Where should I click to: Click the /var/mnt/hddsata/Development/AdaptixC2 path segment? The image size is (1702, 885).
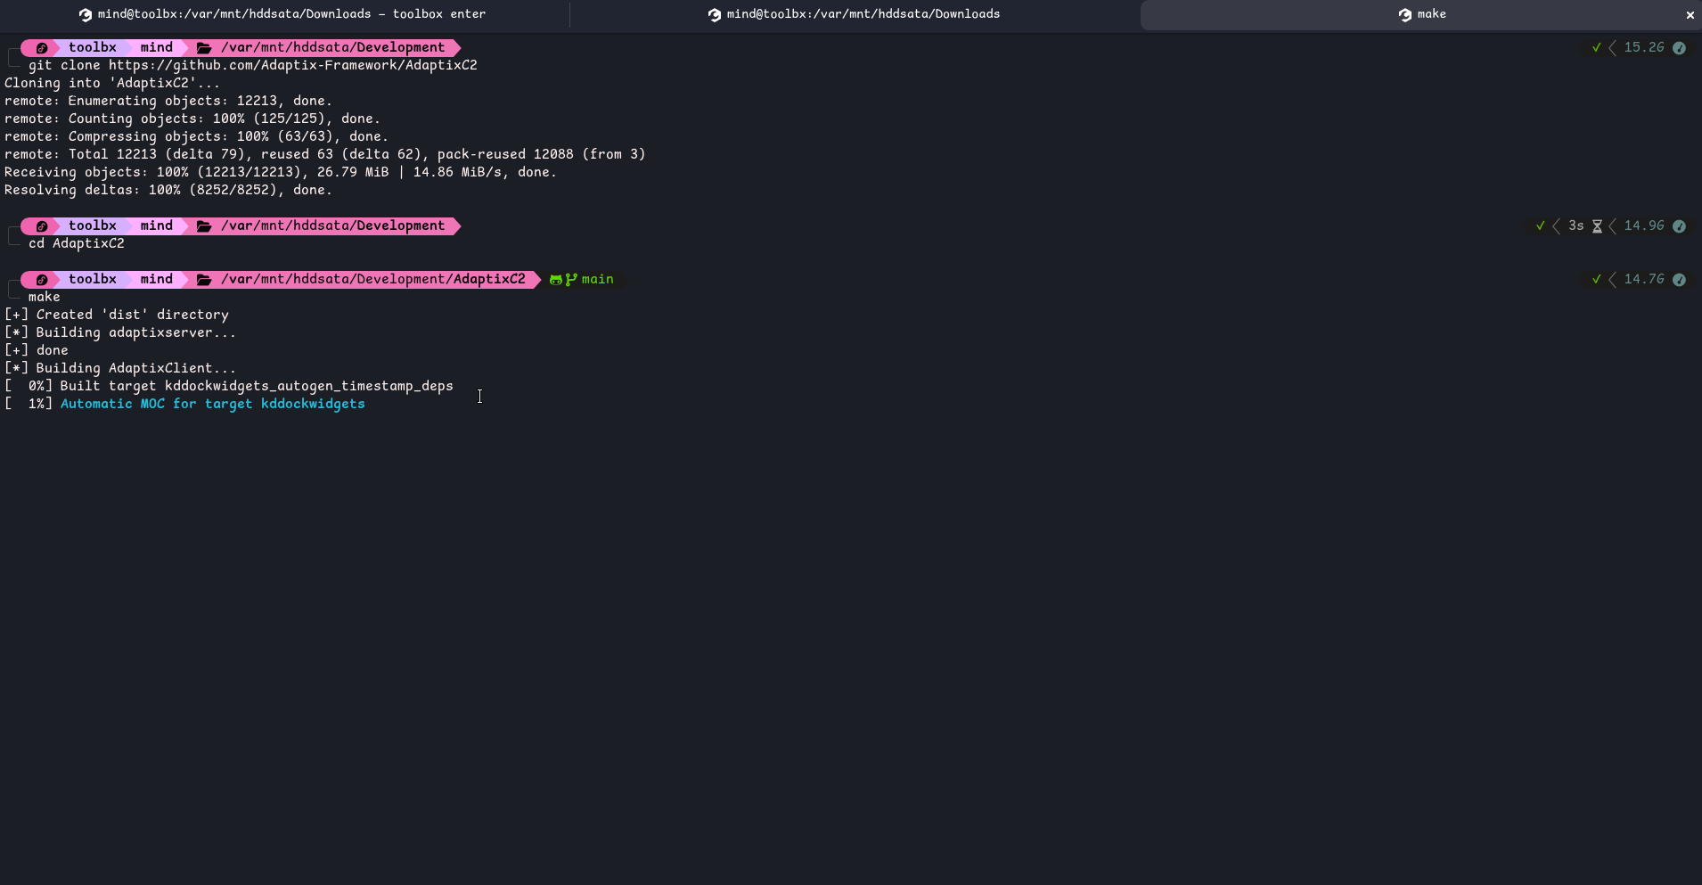tap(372, 280)
